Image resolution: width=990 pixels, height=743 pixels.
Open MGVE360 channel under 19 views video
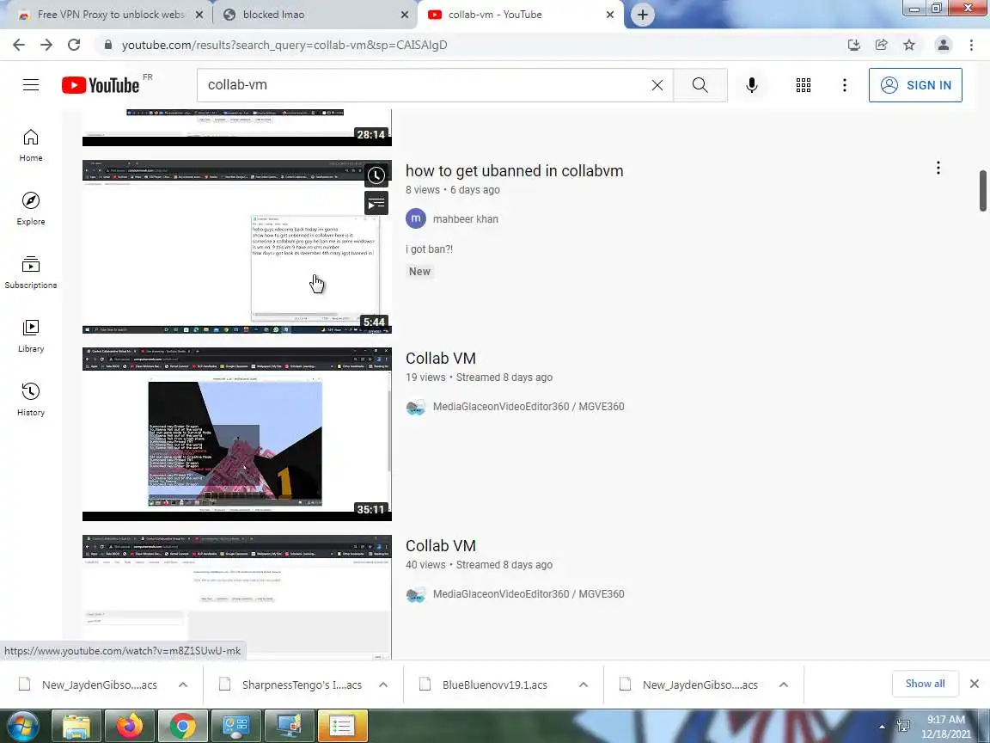(529, 407)
